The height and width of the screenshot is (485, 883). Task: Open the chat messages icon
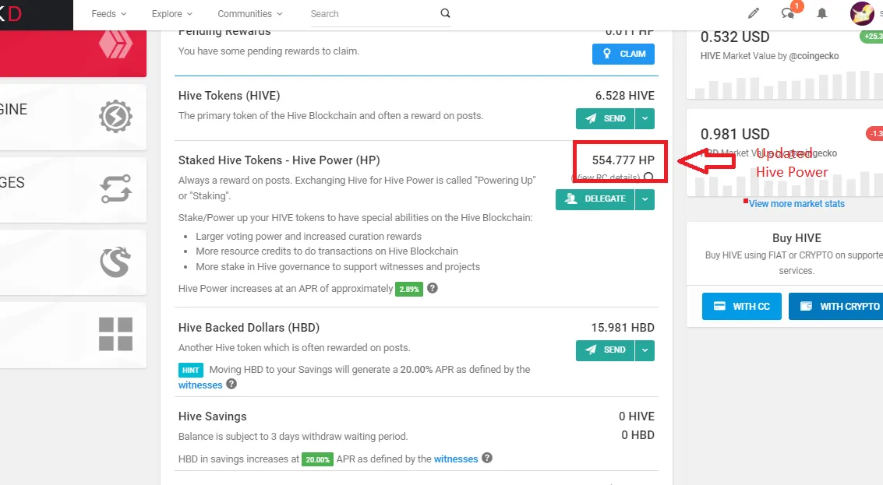[x=789, y=13]
